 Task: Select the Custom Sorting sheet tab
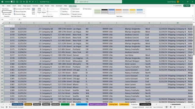(18, 104)
